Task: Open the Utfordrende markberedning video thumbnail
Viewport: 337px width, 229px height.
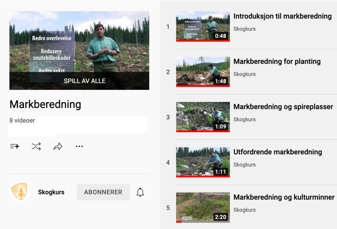Action: pos(203,162)
